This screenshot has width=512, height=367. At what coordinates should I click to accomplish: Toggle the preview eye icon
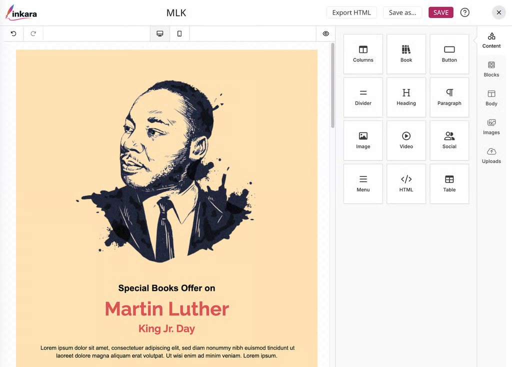[x=325, y=33]
